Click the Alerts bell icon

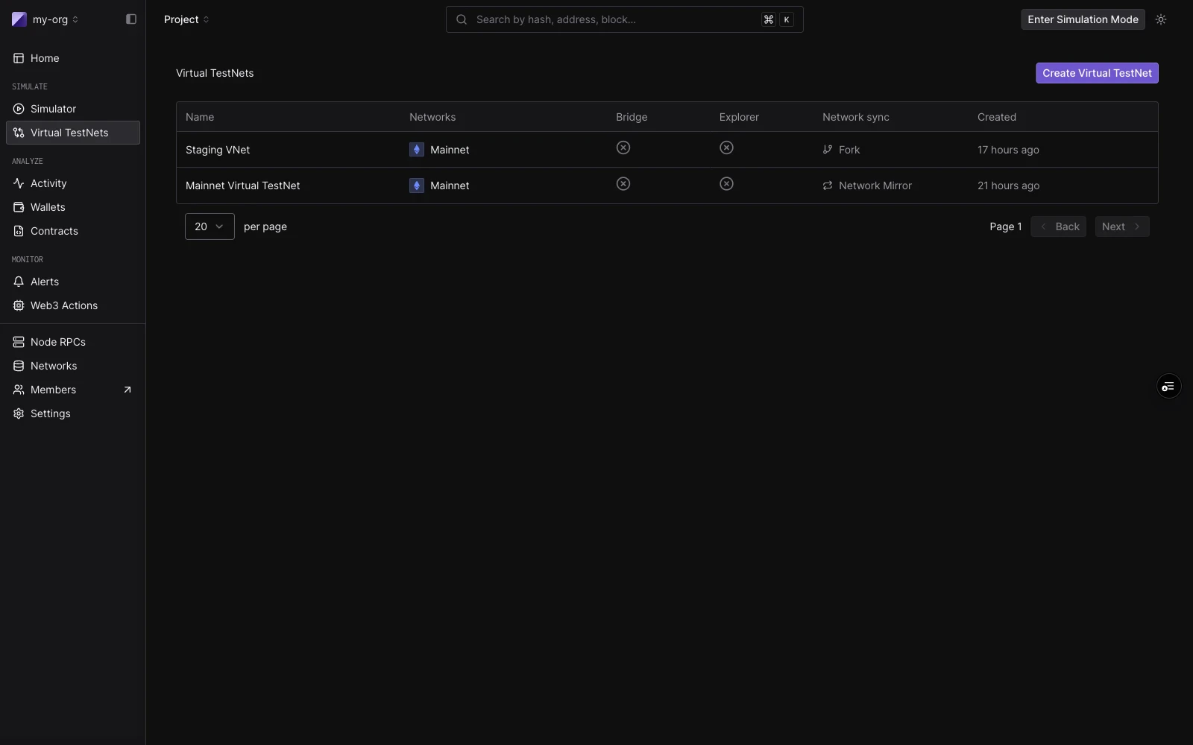19,282
